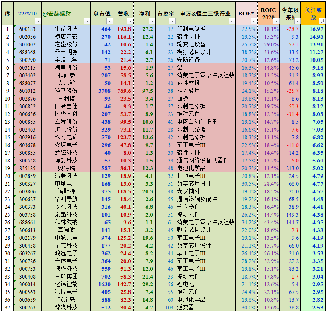Select the 关注系数 header cell
Image resolution: width=326 pixels, height=311 pixels.
[313, 14]
